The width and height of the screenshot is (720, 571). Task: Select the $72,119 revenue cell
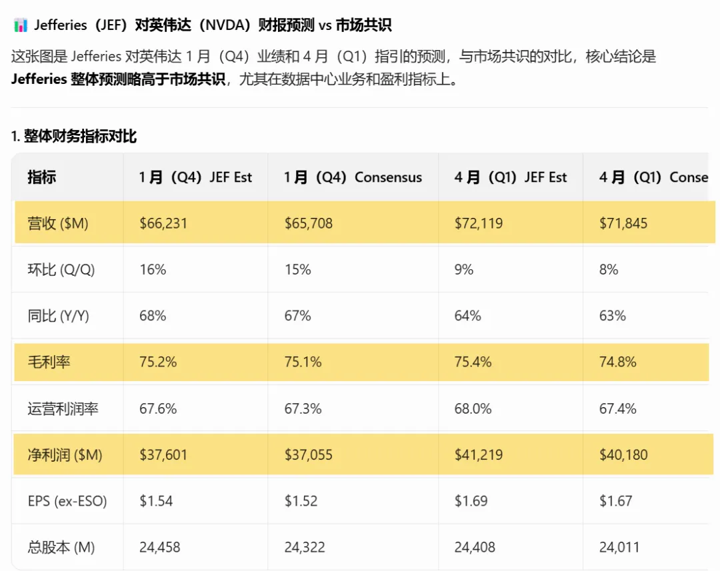click(x=479, y=223)
